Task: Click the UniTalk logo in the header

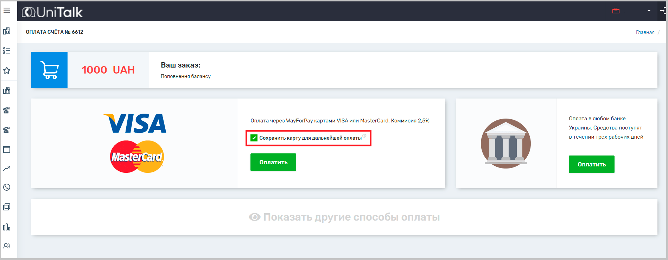Action: point(52,12)
